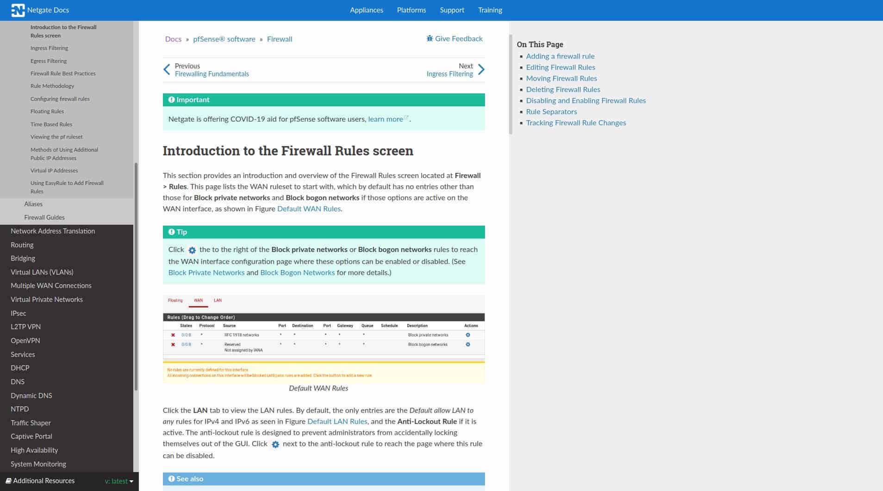Jump to Editing Firewall Rules section

coord(560,67)
